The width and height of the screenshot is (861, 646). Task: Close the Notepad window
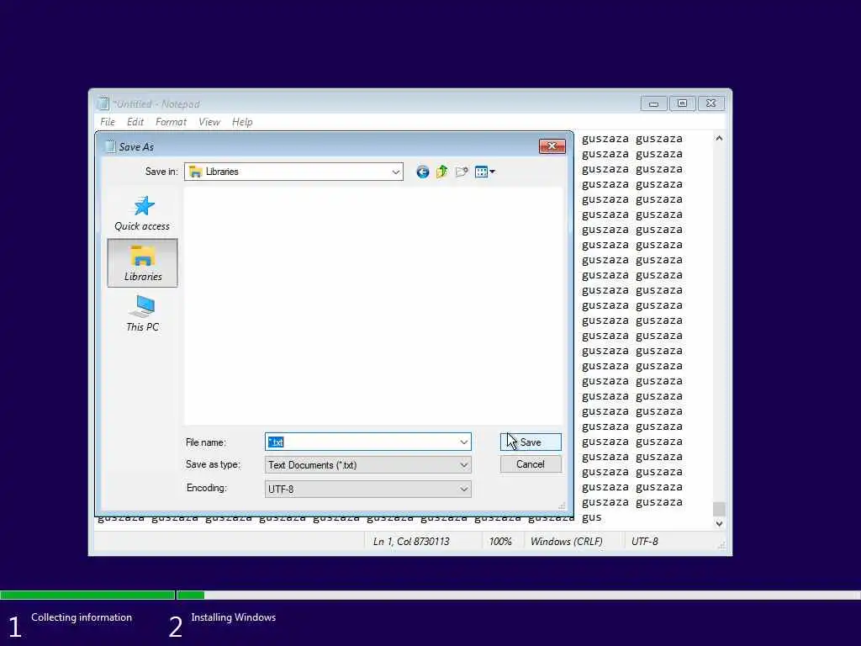pyautogui.click(x=710, y=103)
